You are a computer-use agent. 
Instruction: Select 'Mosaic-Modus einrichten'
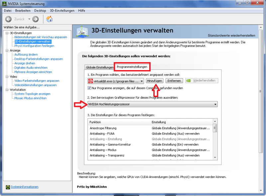click(30, 98)
